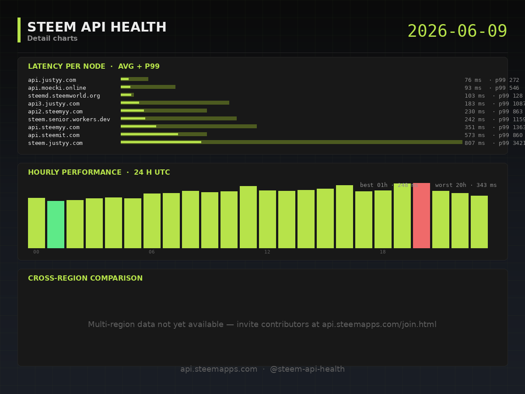Click the '18' hour axis label
Screen dimensions: 525x394
point(383,252)
